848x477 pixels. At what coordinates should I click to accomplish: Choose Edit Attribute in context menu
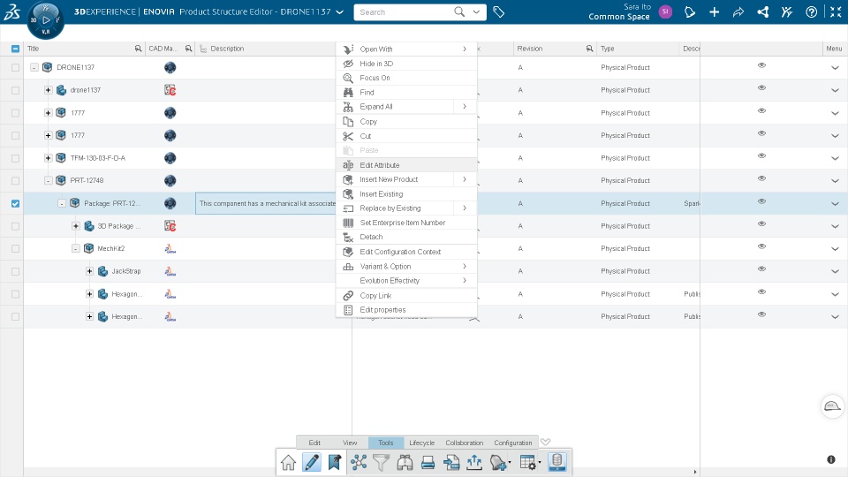point(406,165)
